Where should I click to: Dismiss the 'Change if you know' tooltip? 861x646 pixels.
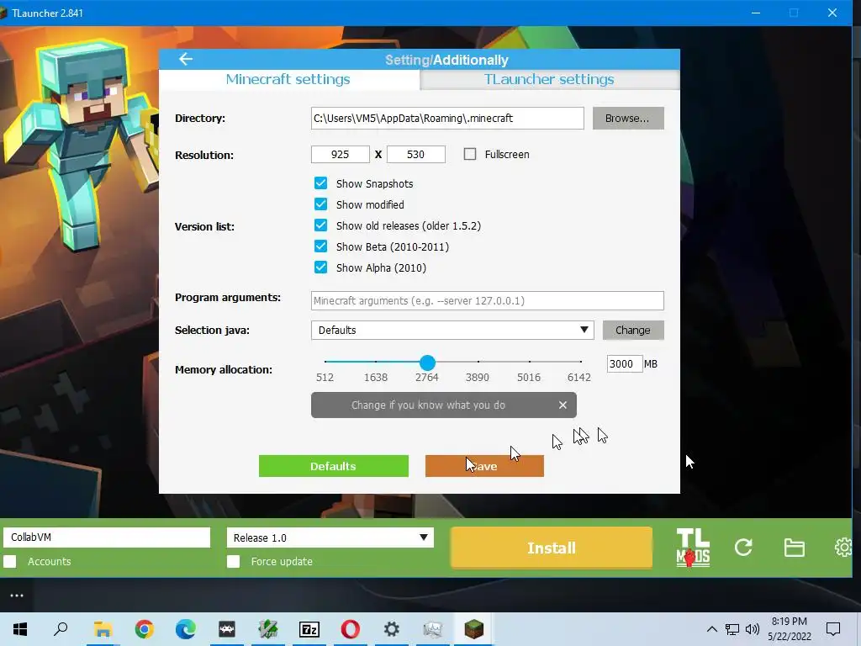click(x=563, y=405)
